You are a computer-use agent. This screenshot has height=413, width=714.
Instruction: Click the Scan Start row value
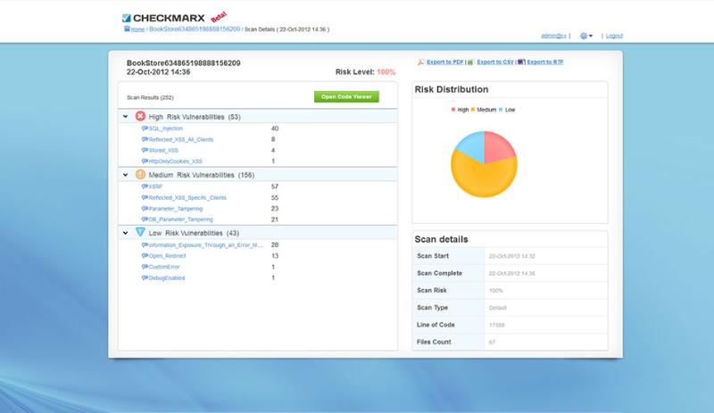pos(511,256)
